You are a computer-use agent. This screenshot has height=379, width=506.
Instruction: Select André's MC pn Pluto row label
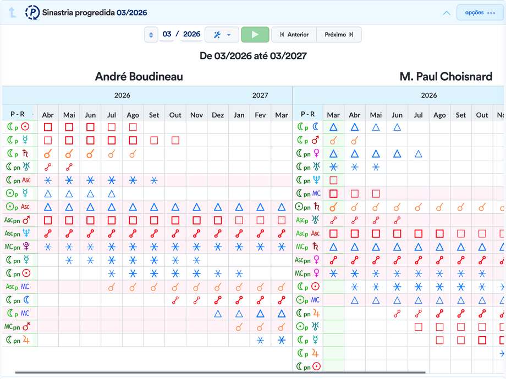(x=18, y=247)
